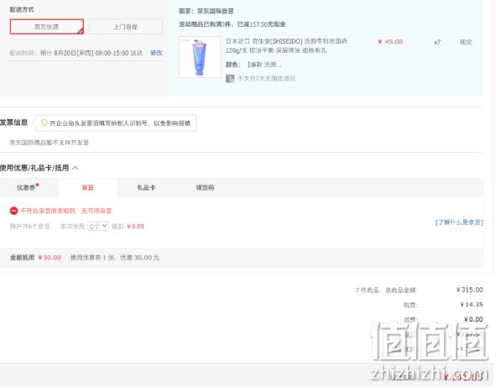Click 修改 link next to delivery time
Image resolution: width=496 pixels, height=388 pixels.
click(x=156, y=53)
